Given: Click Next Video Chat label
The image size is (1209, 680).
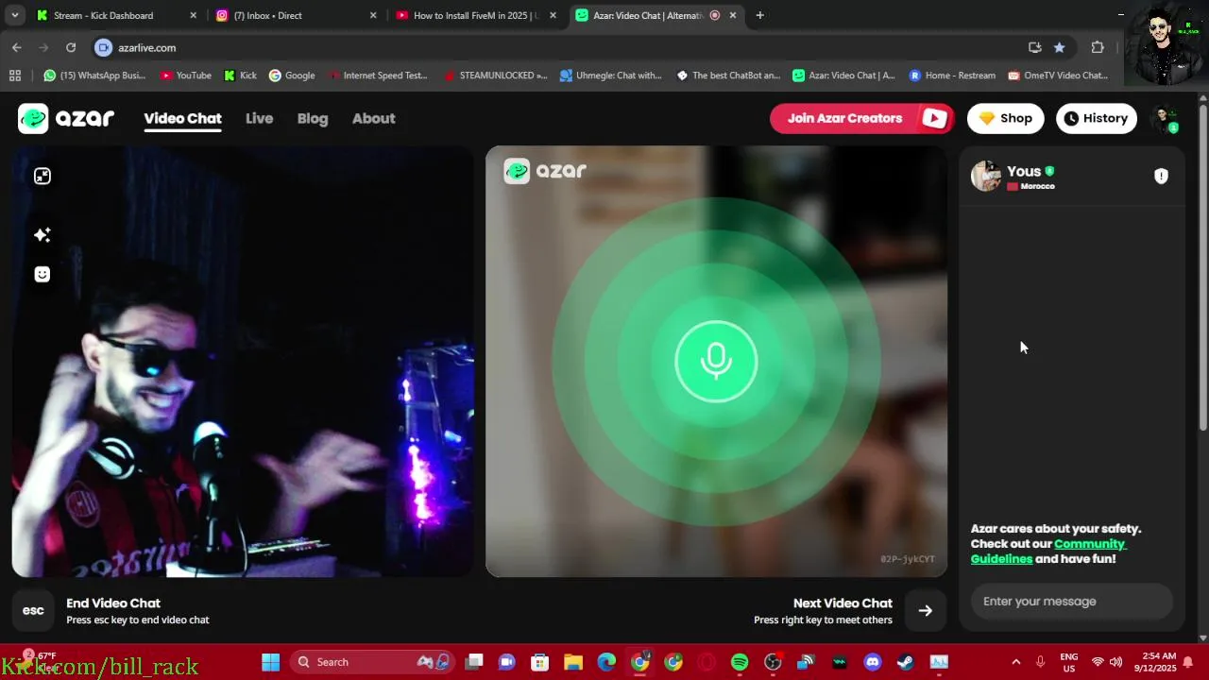Looking at the screenshot, I should 843,603.
